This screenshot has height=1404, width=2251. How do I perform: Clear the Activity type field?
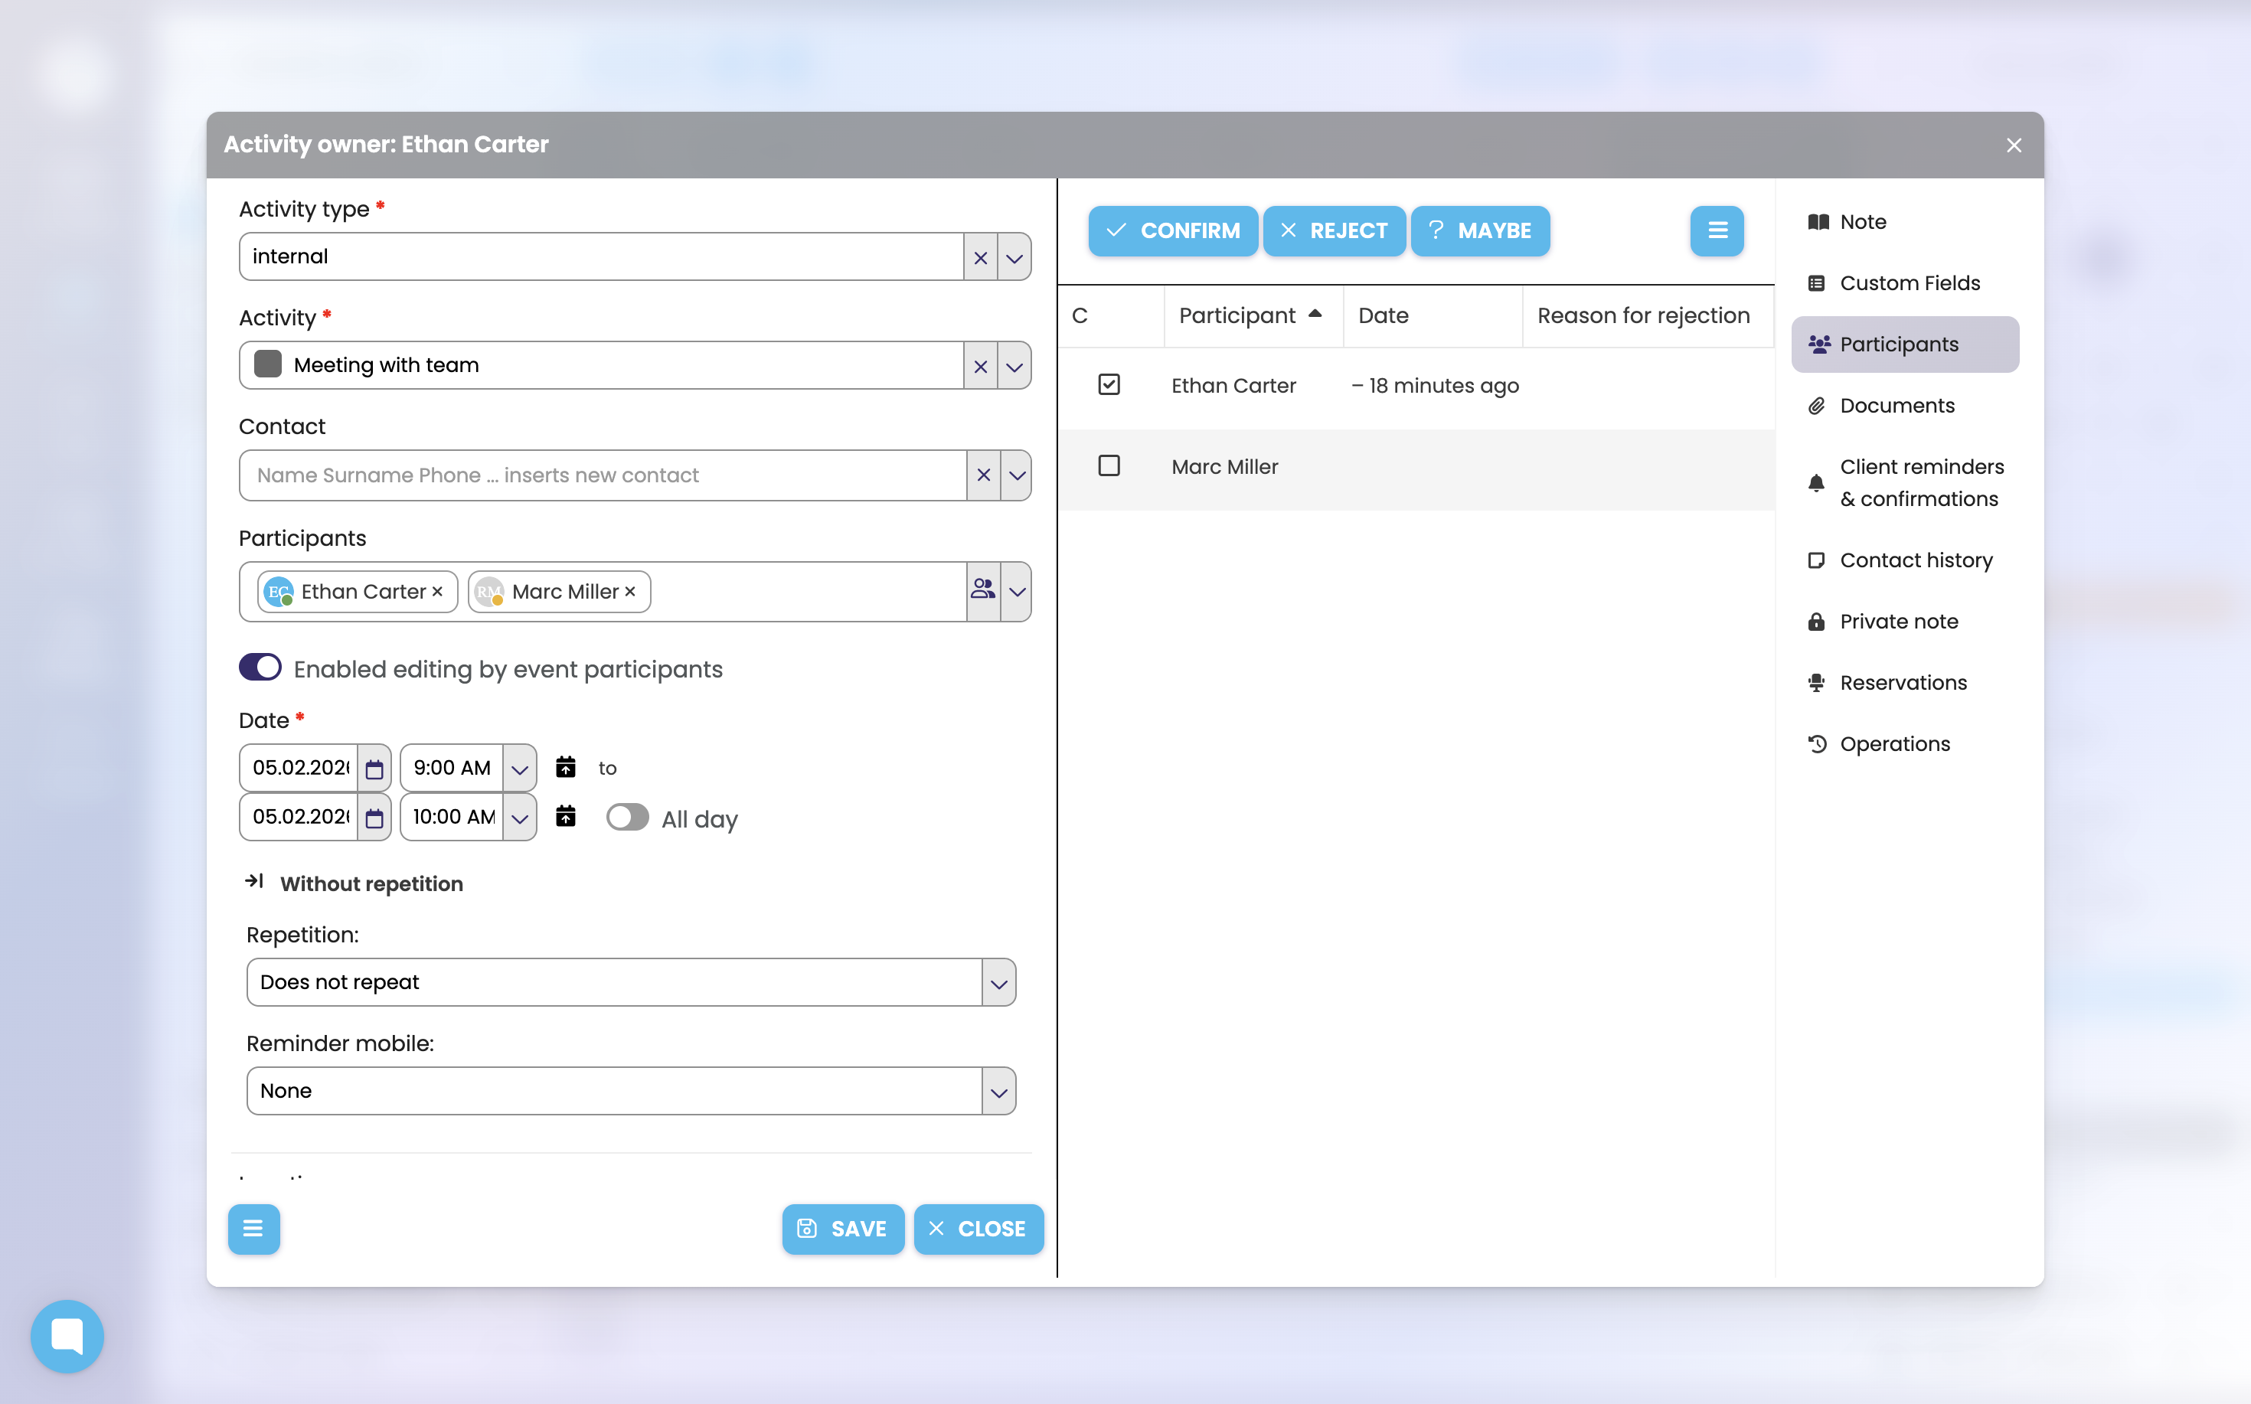[x=980, y=257]
